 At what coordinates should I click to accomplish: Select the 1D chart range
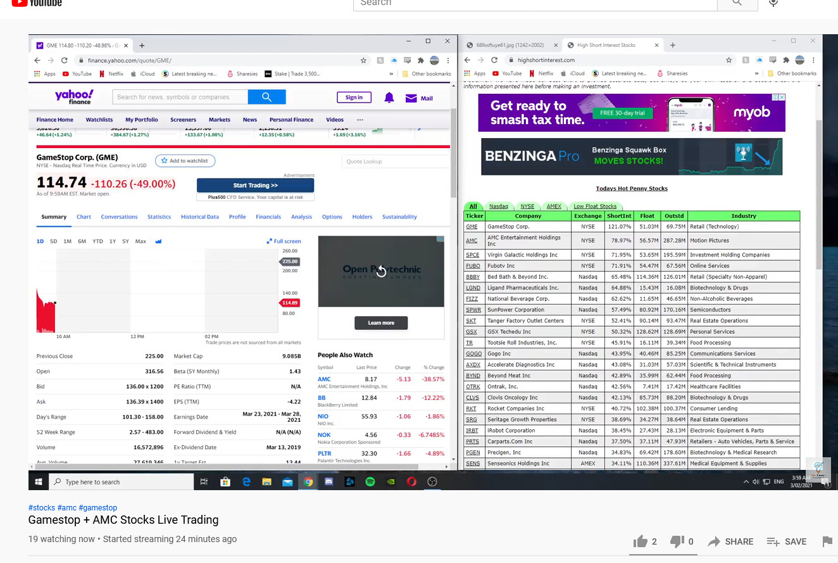(40, 241)
